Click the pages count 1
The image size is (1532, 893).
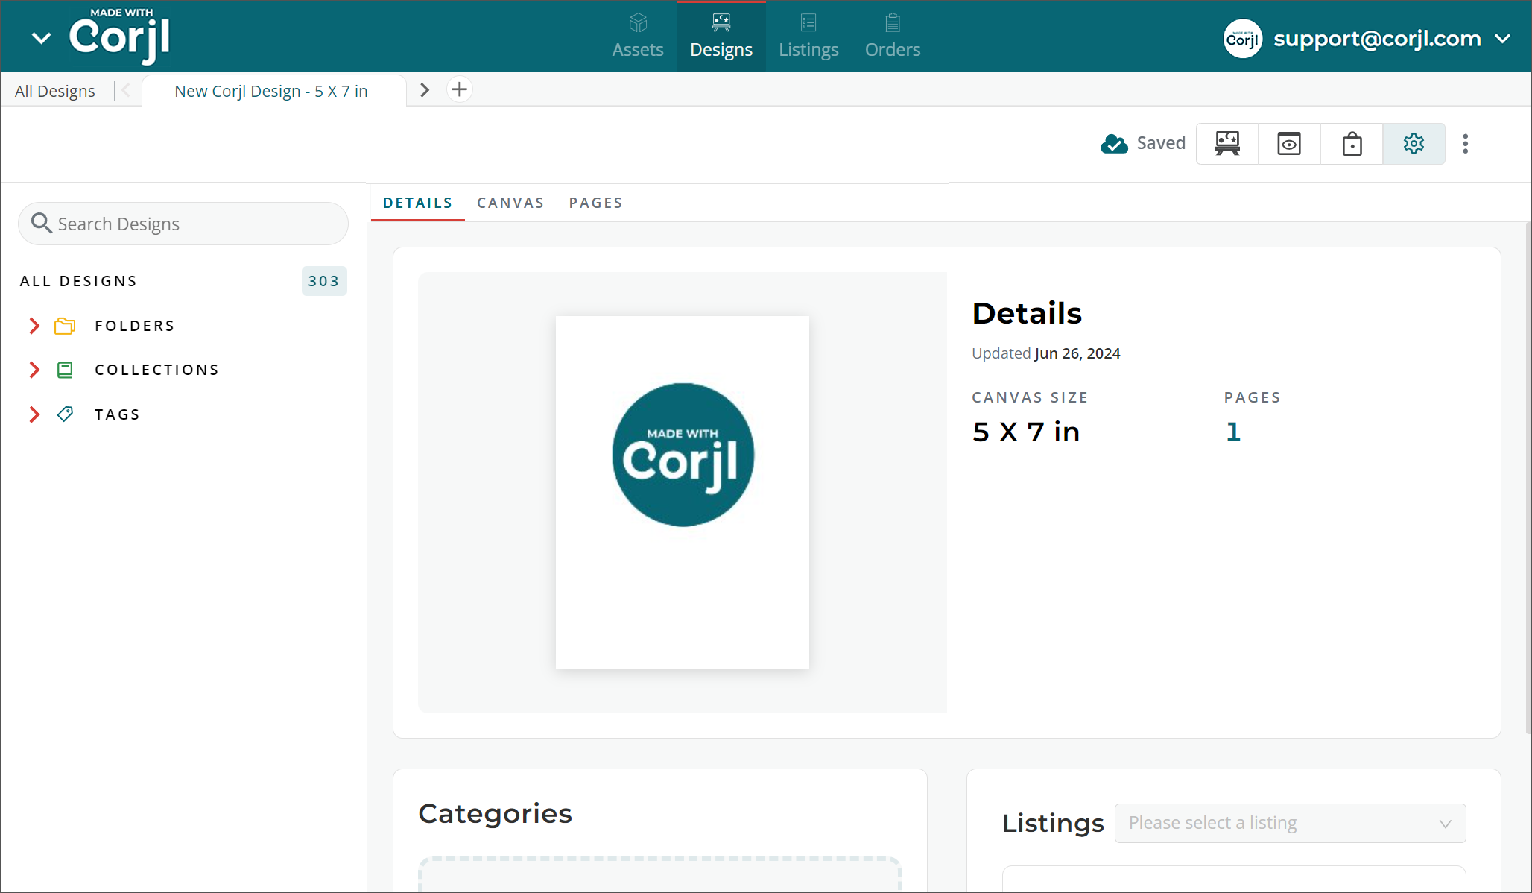[x=1233, y=432]
